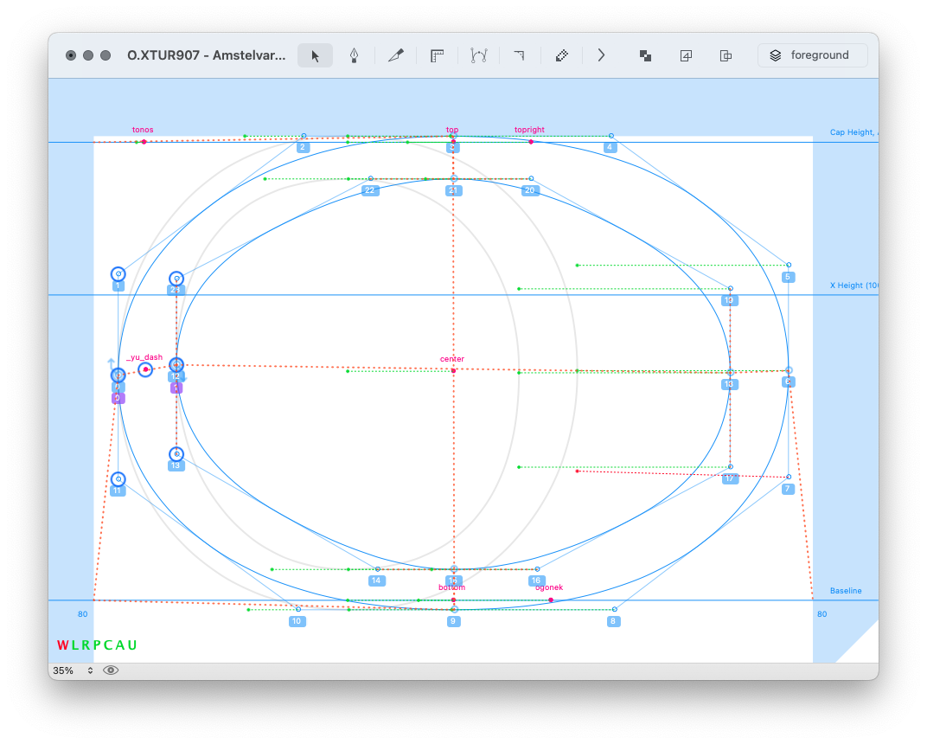The width and height of the screenshot is (927, 744).
Task: Toggle the red W status letter
Action: (x=62, y=645)
